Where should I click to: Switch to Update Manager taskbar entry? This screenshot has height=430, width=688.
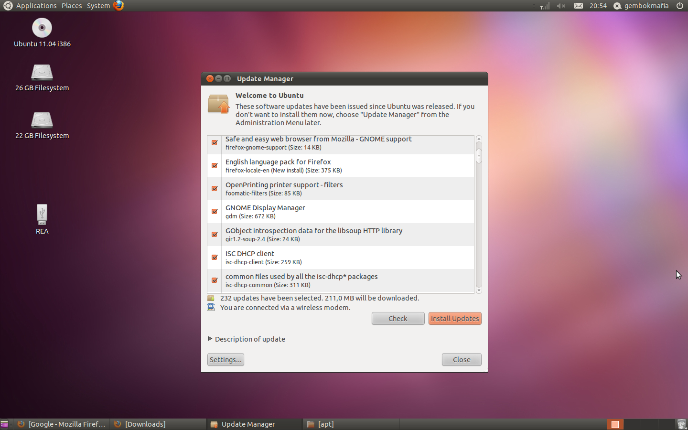[255, 424]
